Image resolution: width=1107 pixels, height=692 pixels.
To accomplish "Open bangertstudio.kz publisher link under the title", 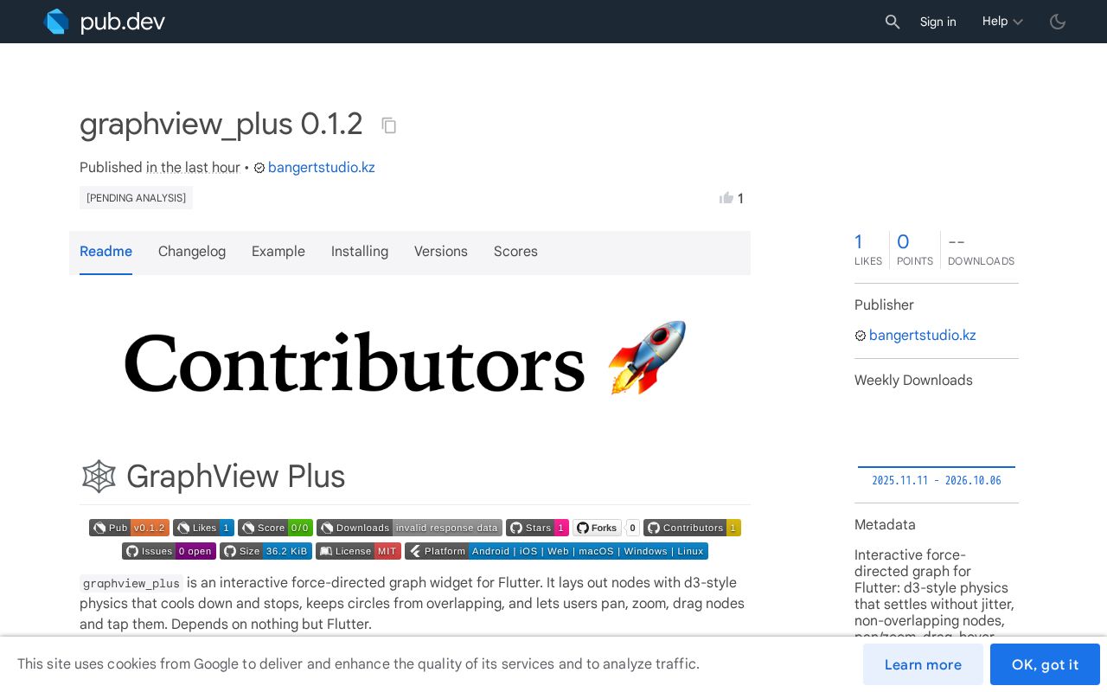I will point(322,167).
